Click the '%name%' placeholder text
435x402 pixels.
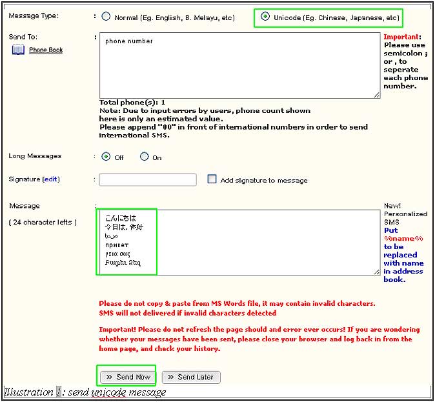tap(403, 239)
